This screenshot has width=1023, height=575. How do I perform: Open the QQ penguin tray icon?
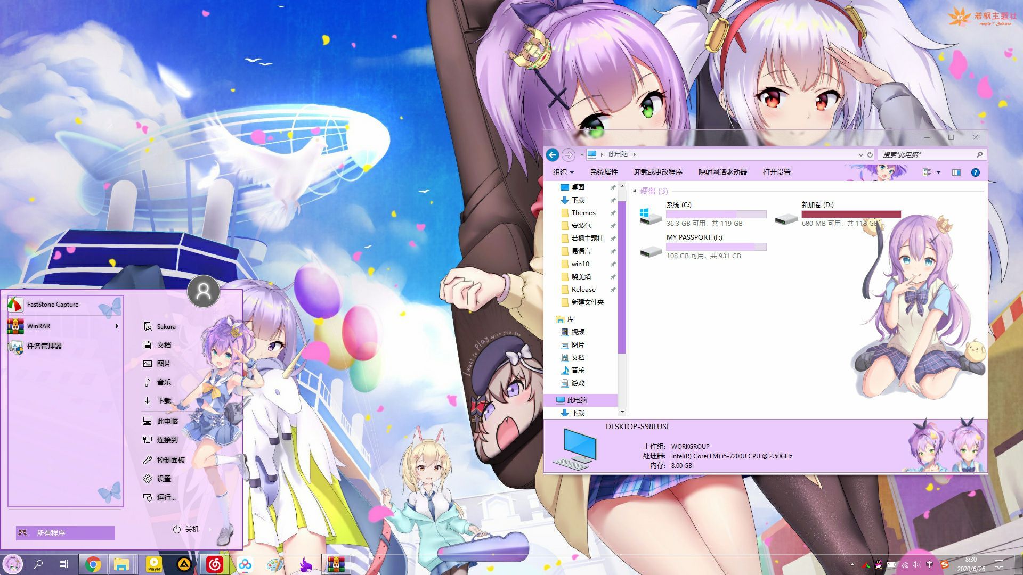click(879, 565)
